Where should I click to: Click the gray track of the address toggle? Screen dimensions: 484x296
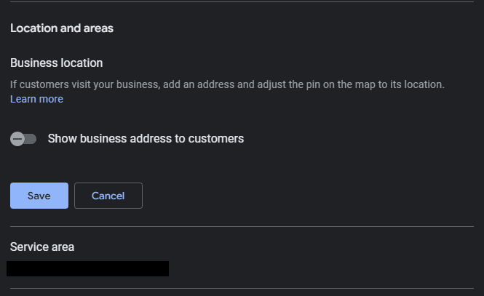(x=31, y=139)
